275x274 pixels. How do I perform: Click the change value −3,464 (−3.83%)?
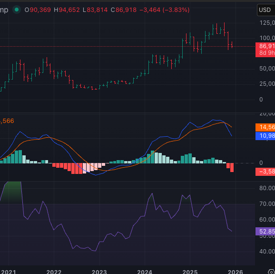click(x=165, y=10)
